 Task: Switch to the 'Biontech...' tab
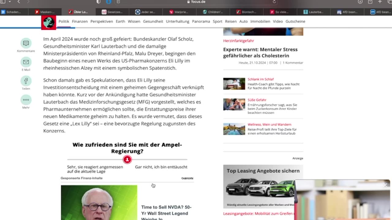click(247, 12)
